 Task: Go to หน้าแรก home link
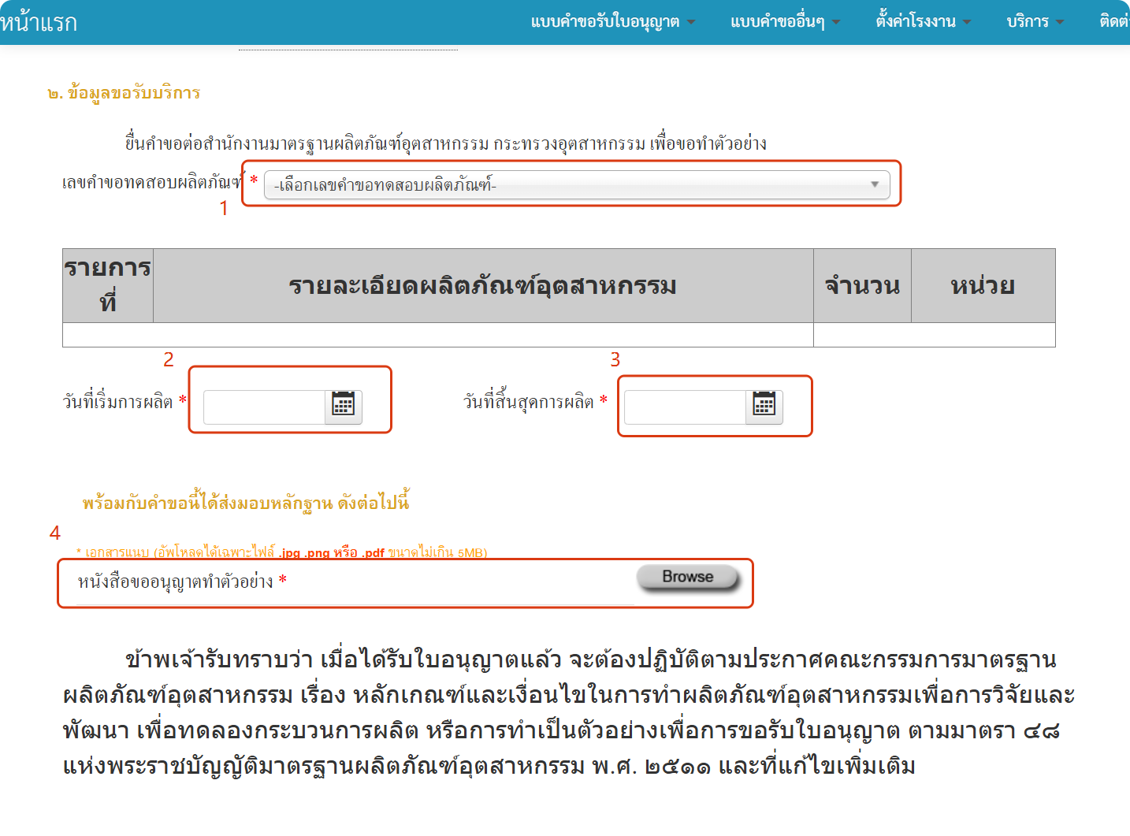click(x=39, y=22)
